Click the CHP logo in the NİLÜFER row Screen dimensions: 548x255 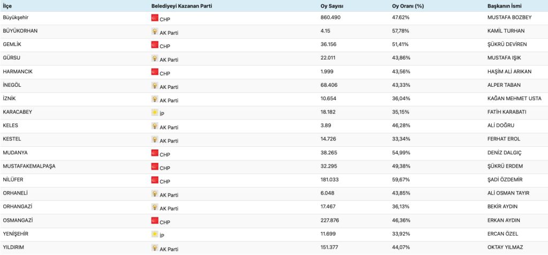click(155, 181)
